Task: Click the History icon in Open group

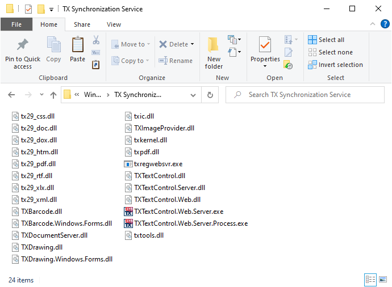Action: [x=288, y=65]
